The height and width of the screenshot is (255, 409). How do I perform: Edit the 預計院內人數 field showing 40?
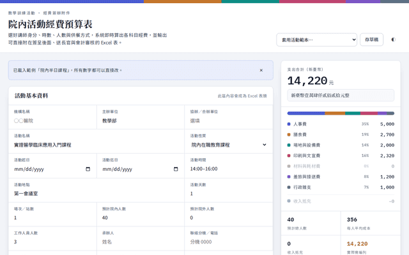coord(141,218)
